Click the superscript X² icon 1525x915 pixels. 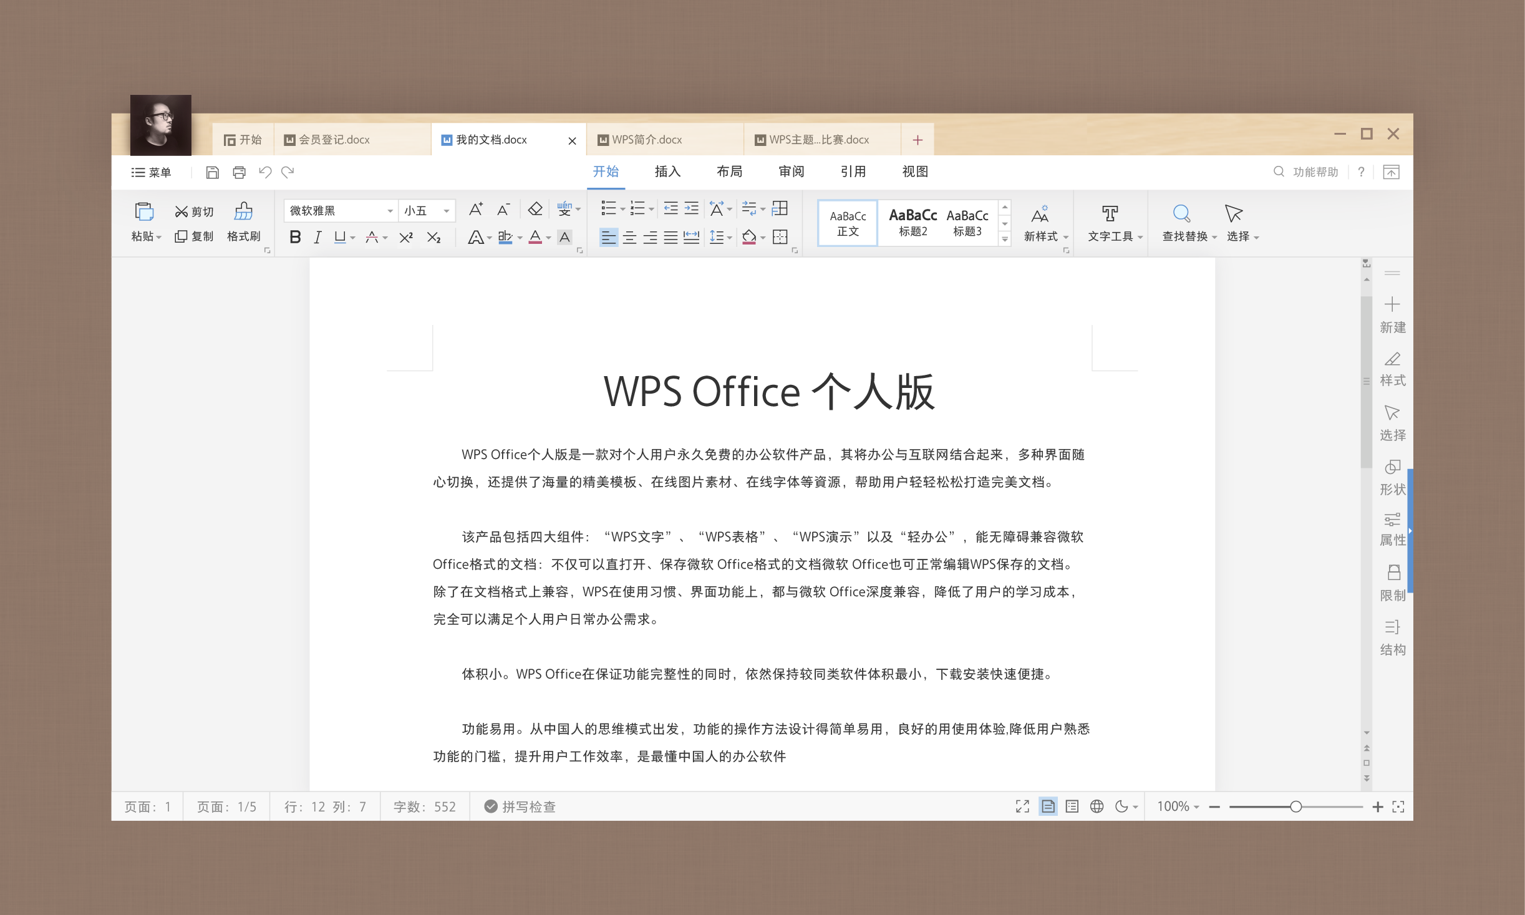(406, 237)
